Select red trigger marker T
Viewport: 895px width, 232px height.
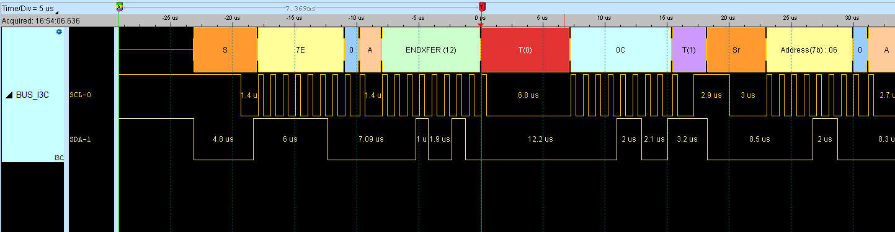pos(482,7)
